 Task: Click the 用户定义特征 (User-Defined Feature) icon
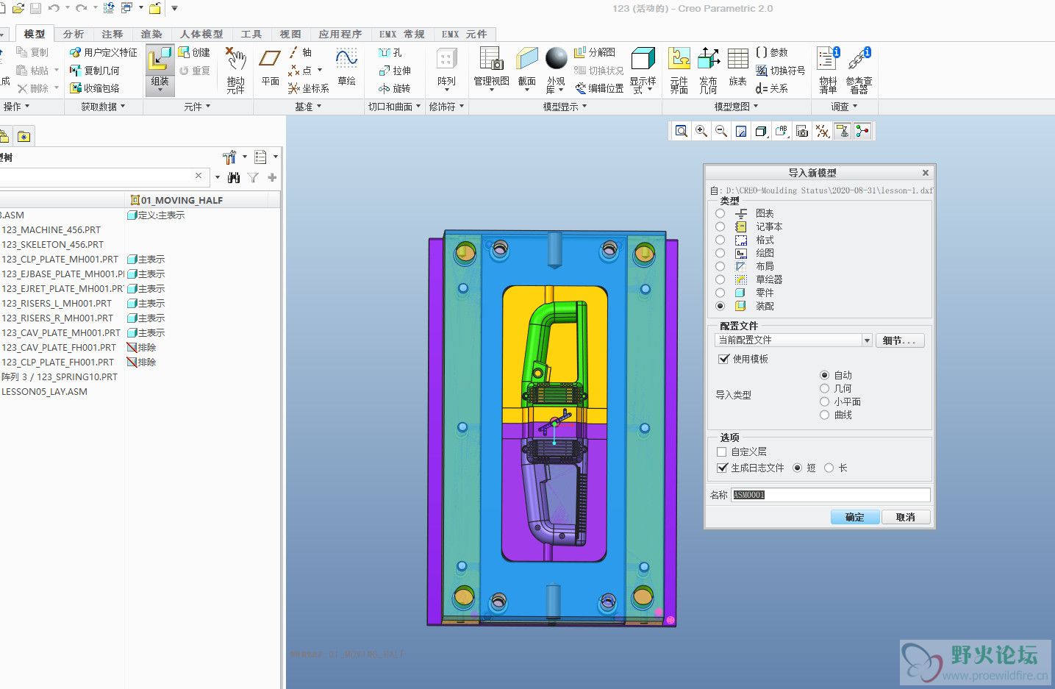pos(103,52)
